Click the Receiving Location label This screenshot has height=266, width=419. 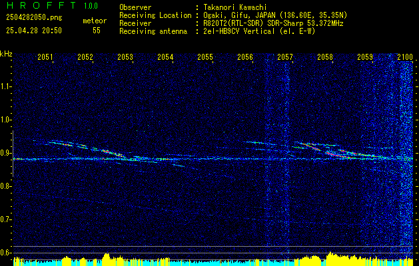tap(155, 15)
